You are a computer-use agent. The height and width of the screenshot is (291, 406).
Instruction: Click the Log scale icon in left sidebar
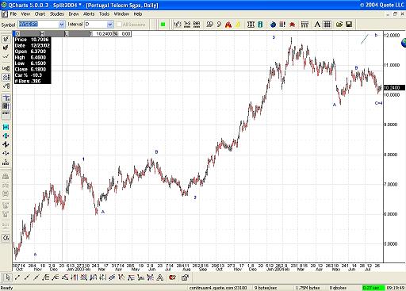click(x=6, y=68)
